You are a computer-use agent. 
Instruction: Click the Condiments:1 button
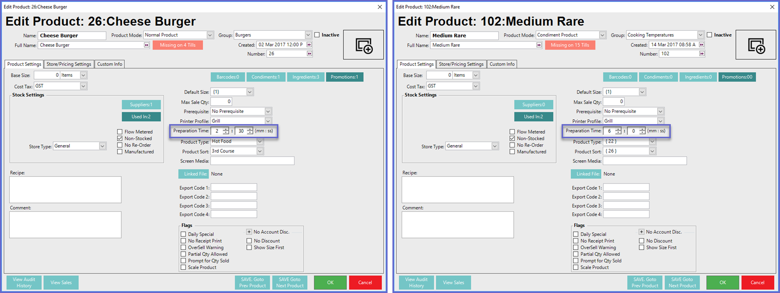(x=265, y=77)
